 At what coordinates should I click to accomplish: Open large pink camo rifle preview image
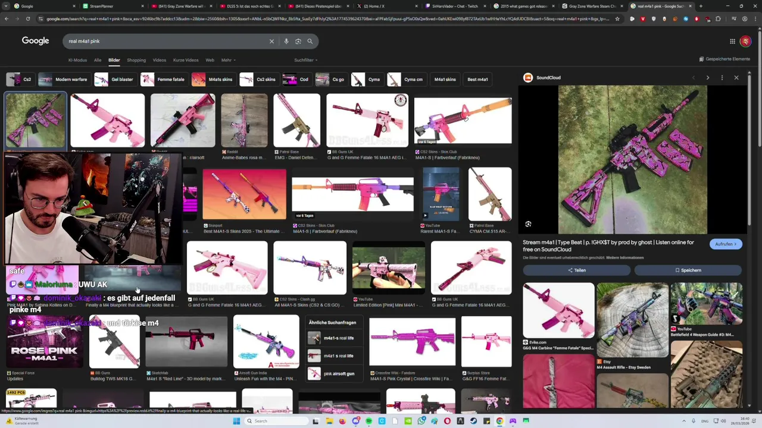click(632, 160)
